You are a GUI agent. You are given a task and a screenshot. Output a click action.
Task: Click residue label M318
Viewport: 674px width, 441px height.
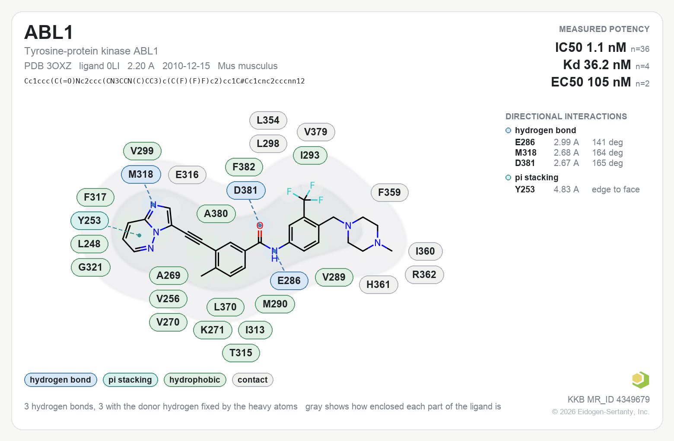(x=141, y=174)
